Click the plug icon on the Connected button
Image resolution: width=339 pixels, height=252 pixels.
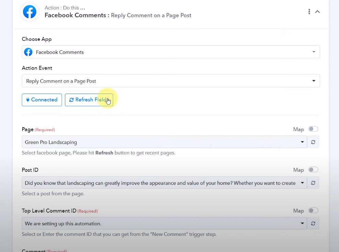pyautogui.click(x=28, y=100)
